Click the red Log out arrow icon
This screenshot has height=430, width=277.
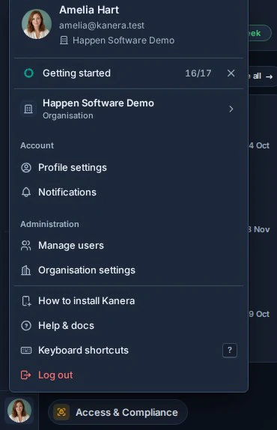pos(25,375)
